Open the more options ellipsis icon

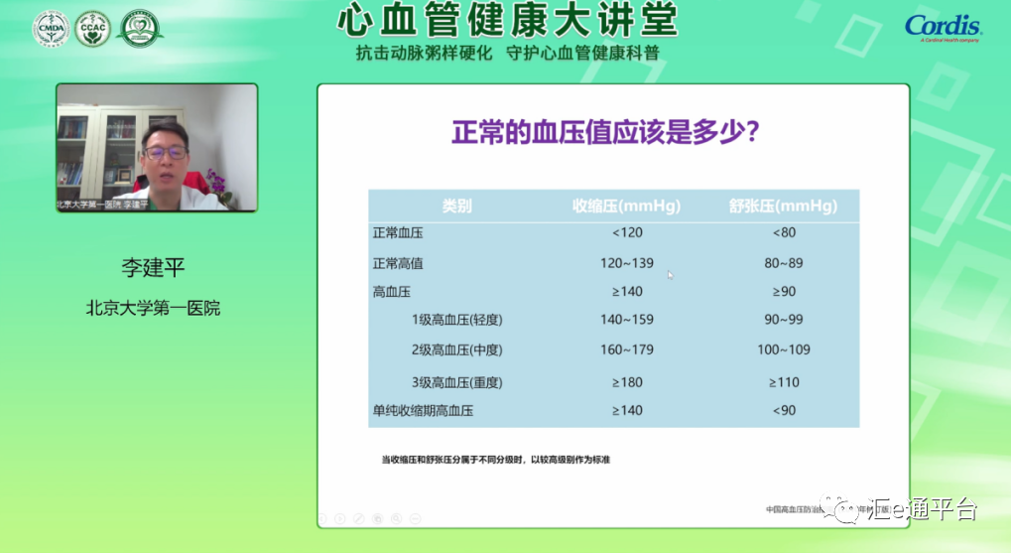[x=416, y=519]
